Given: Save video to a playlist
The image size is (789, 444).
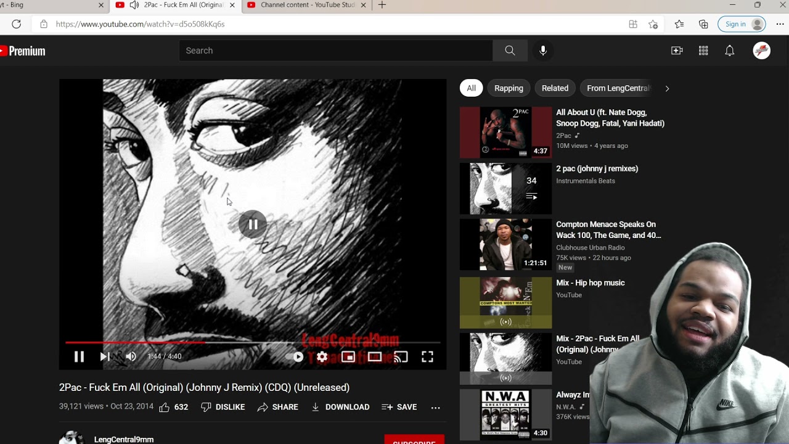Looking at the screenshot, I should point(399,407).
